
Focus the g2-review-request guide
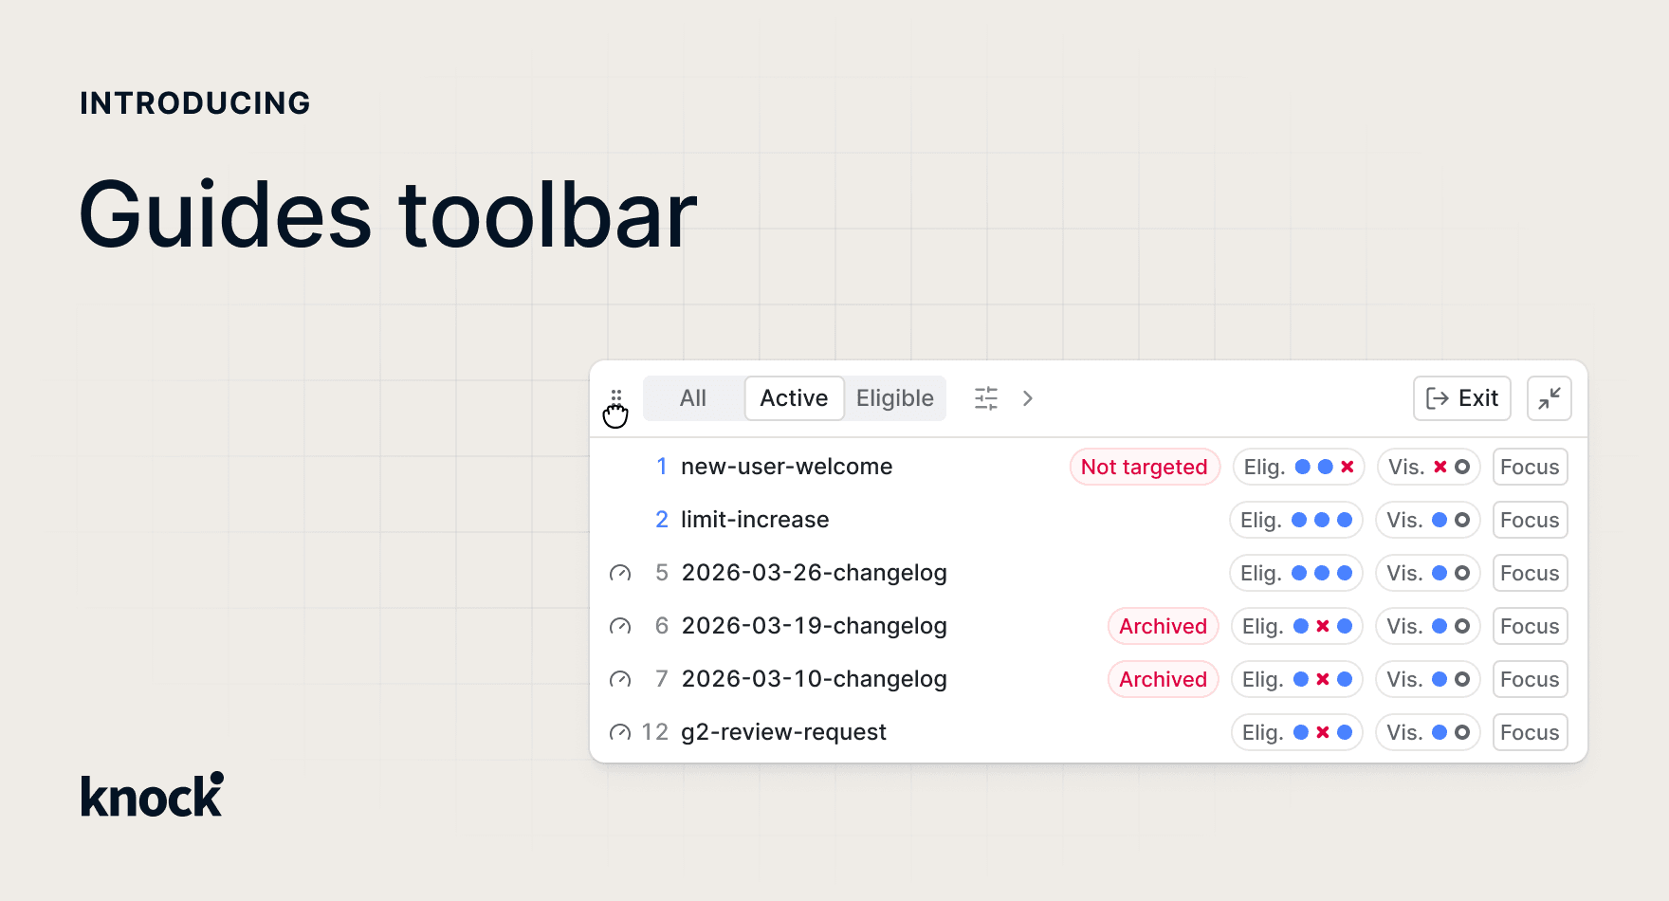(1529, 733)
